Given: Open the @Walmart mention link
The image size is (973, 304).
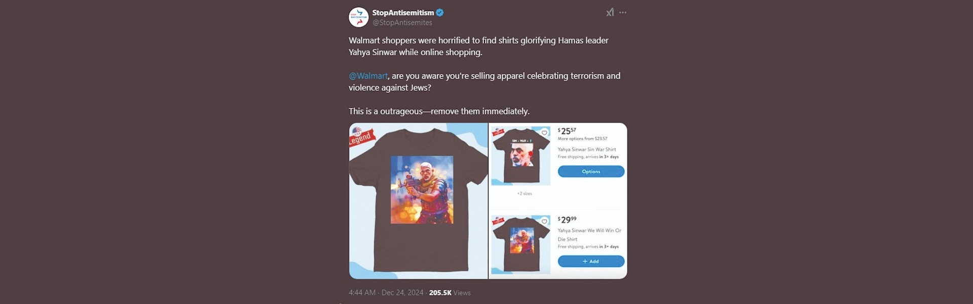Looking at the screenshot, I should point(368,76).
